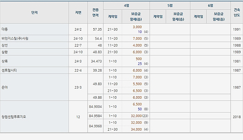Image resolution: width=243 pixels, height=140 pixels.
Task: Click build year 1988
Action: pos(237,45)
